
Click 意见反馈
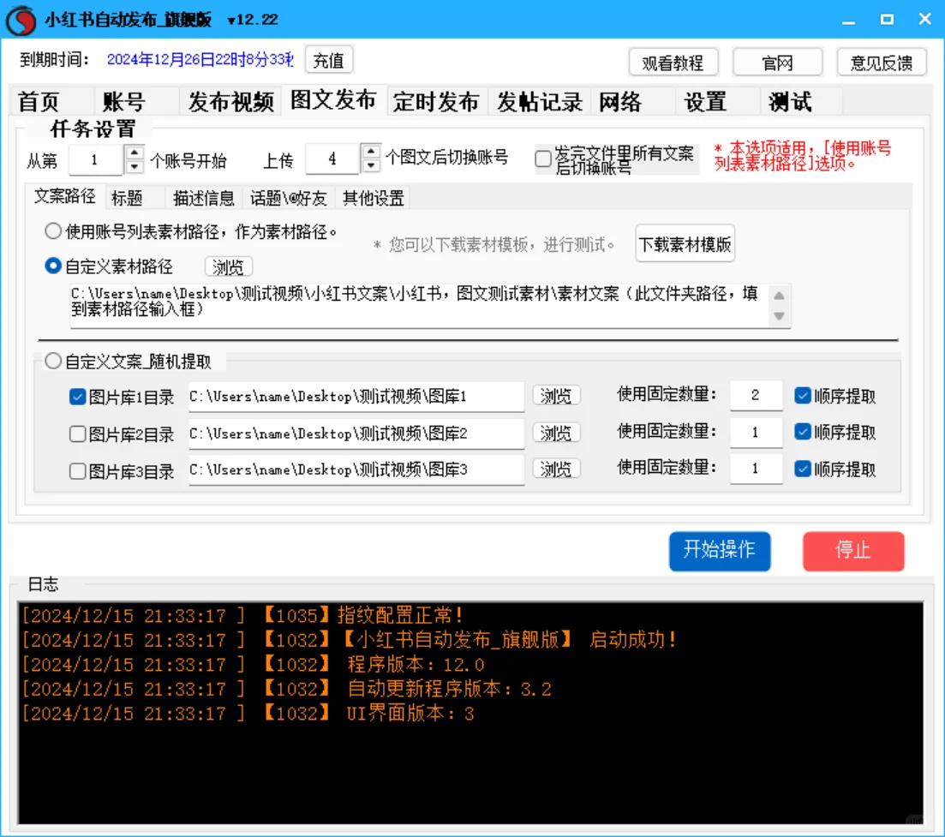(x=882, y=62)
